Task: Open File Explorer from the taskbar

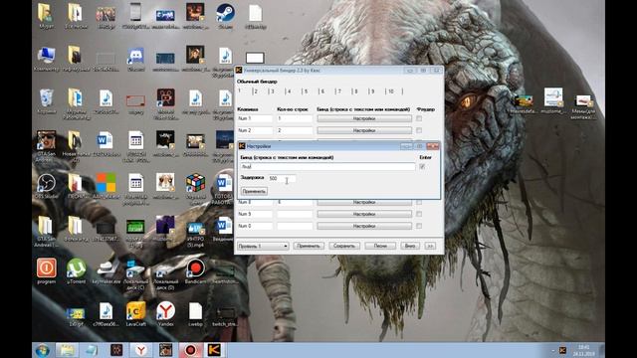Action: point(67,350)
